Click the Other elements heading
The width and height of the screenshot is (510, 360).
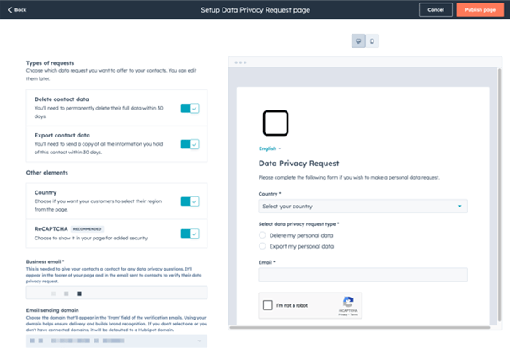[x=47, y=173]
